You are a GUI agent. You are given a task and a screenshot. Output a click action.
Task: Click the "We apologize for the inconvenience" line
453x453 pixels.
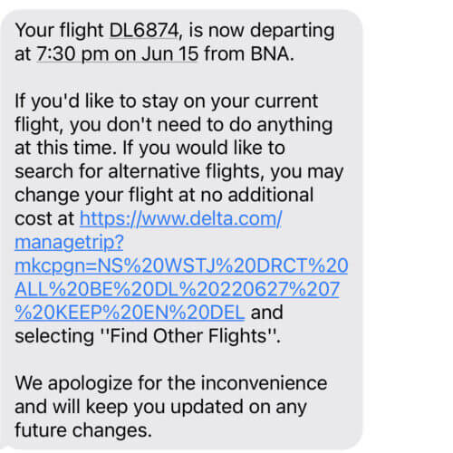(171, 383)
